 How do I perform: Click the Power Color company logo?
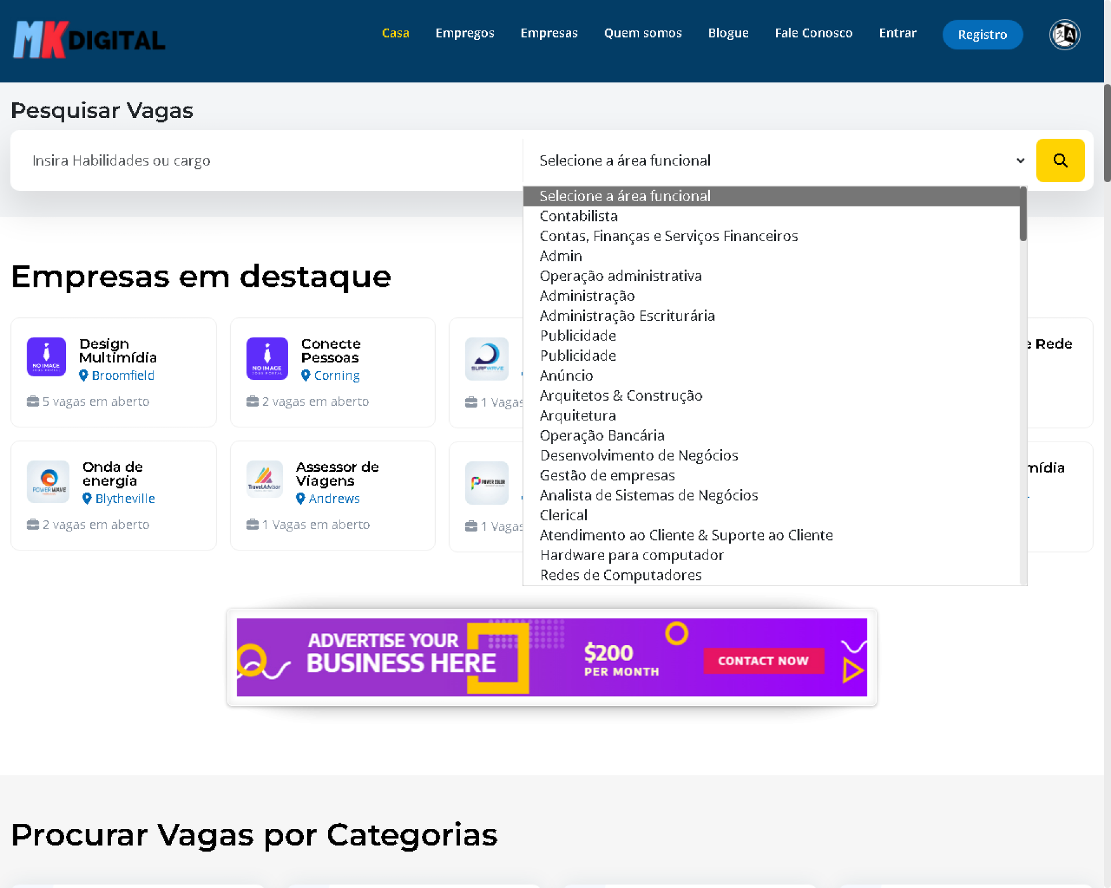487,482
